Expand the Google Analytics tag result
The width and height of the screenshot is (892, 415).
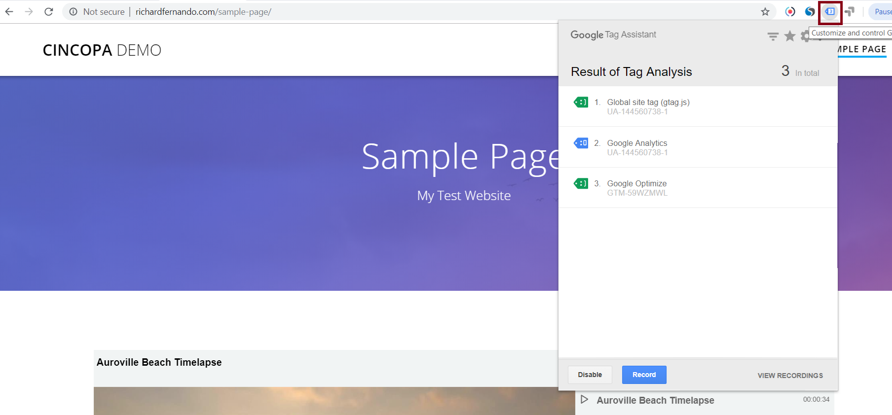636,147
